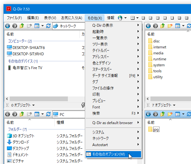Screen dimensions: 191x164
Task: Go forward in the PC pane
Action: [x=15, y=114]
